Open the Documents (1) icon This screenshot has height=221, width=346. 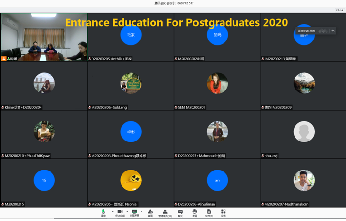pos(209,212)
